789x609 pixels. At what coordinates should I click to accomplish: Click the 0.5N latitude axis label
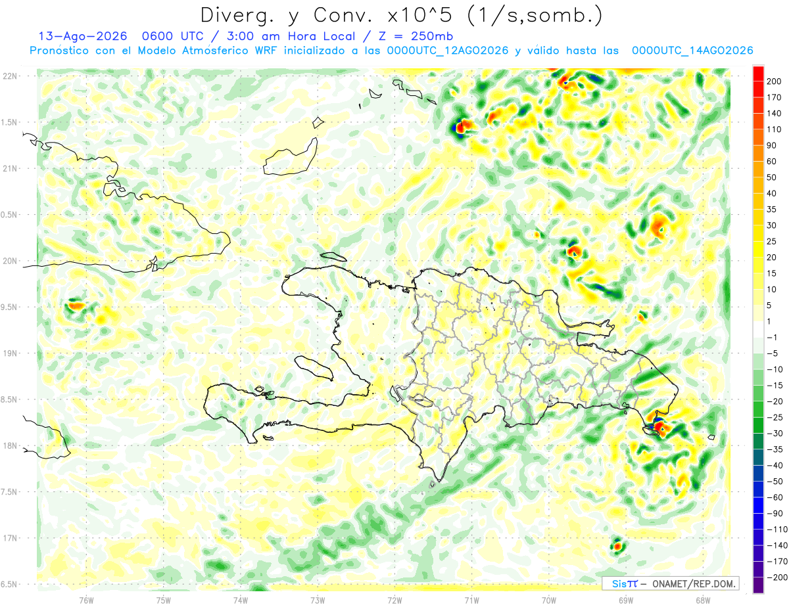click(x=9, y=215)
